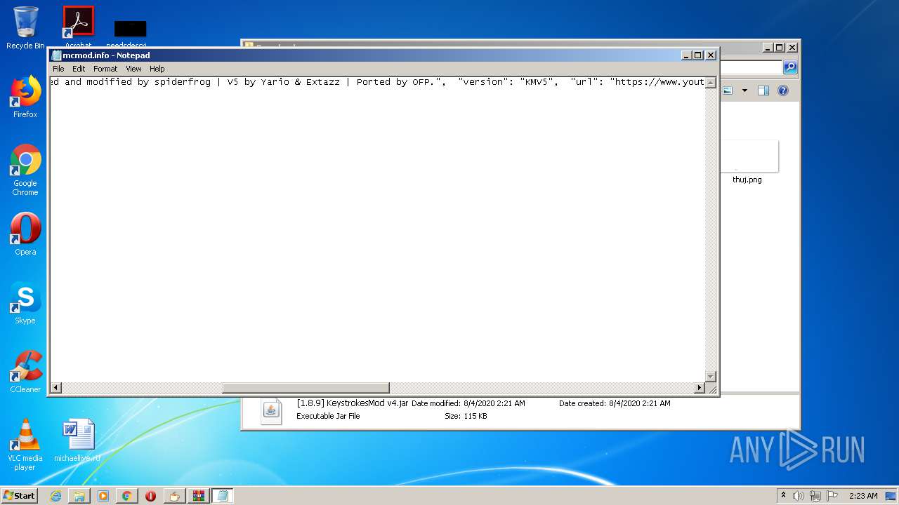Click the jar file icon in details pane
Image resolution: width=899 pixels, height=505 pixels.
point(271,410)
